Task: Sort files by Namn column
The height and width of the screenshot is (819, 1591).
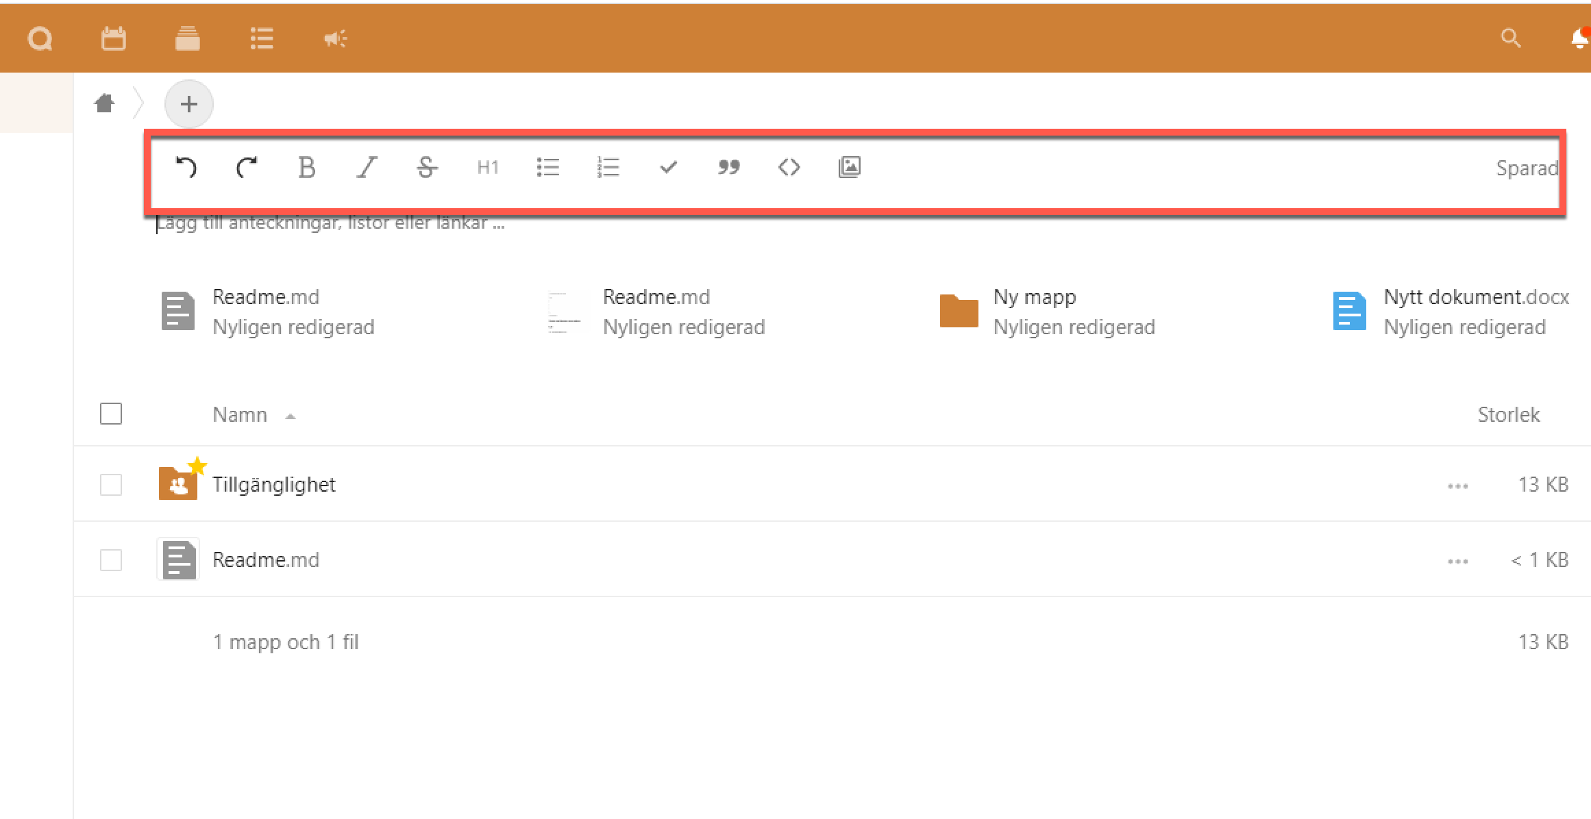Action: tap(240, 414)
